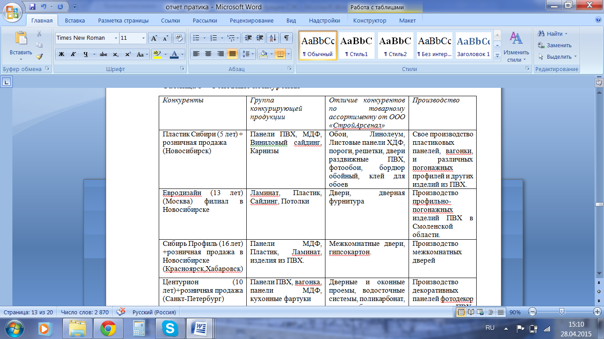This screenshot has width=604, height=339.
Task: Cut selection with scissors icon
Action: (x=39, y=34)
